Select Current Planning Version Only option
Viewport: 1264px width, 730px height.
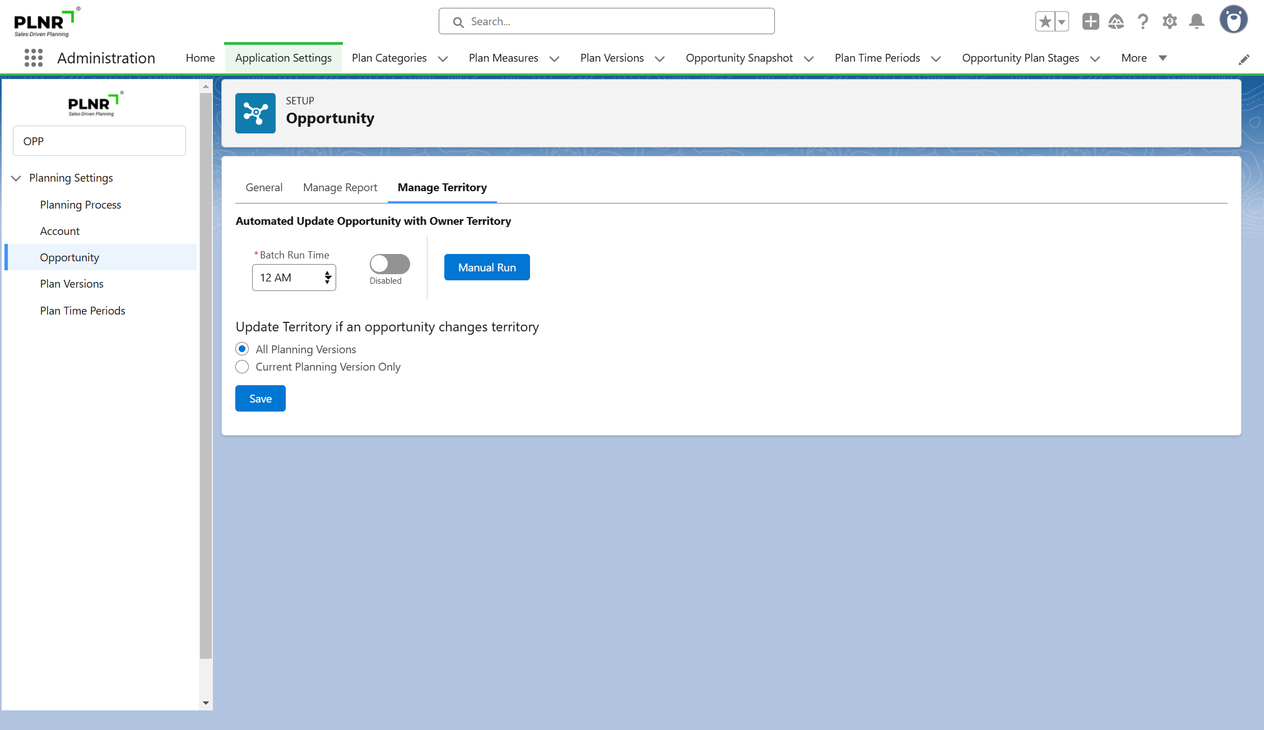(242, 367)
